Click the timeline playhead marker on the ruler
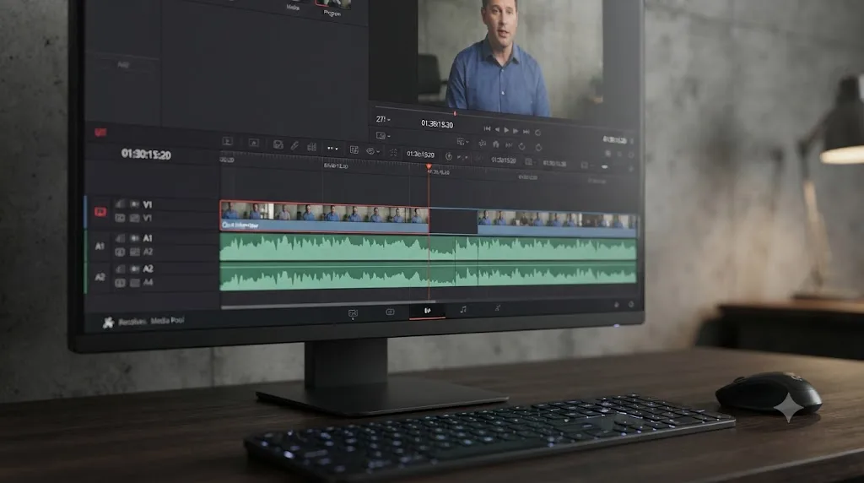This screenshot has height=483, width=864. [x=429, y=166]
